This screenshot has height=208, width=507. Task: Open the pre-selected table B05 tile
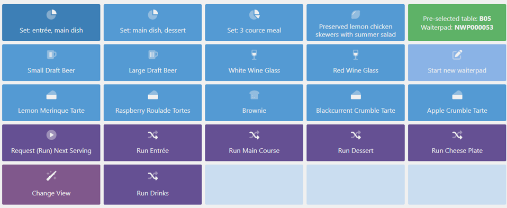[x=457, y=23]
